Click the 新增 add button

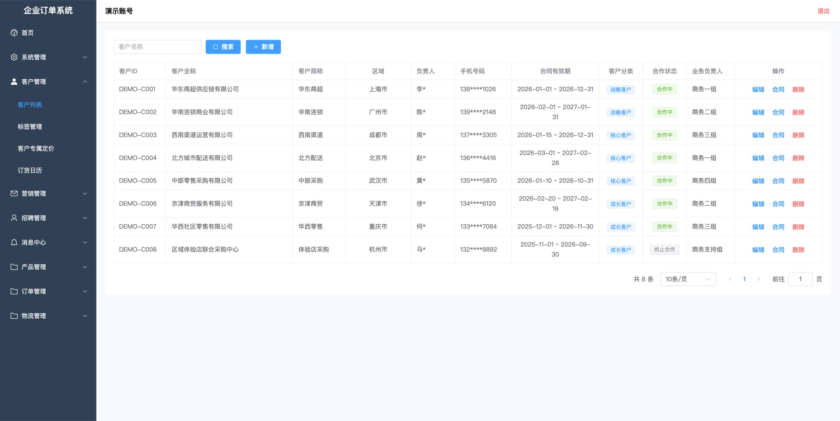tap(263, 47)
